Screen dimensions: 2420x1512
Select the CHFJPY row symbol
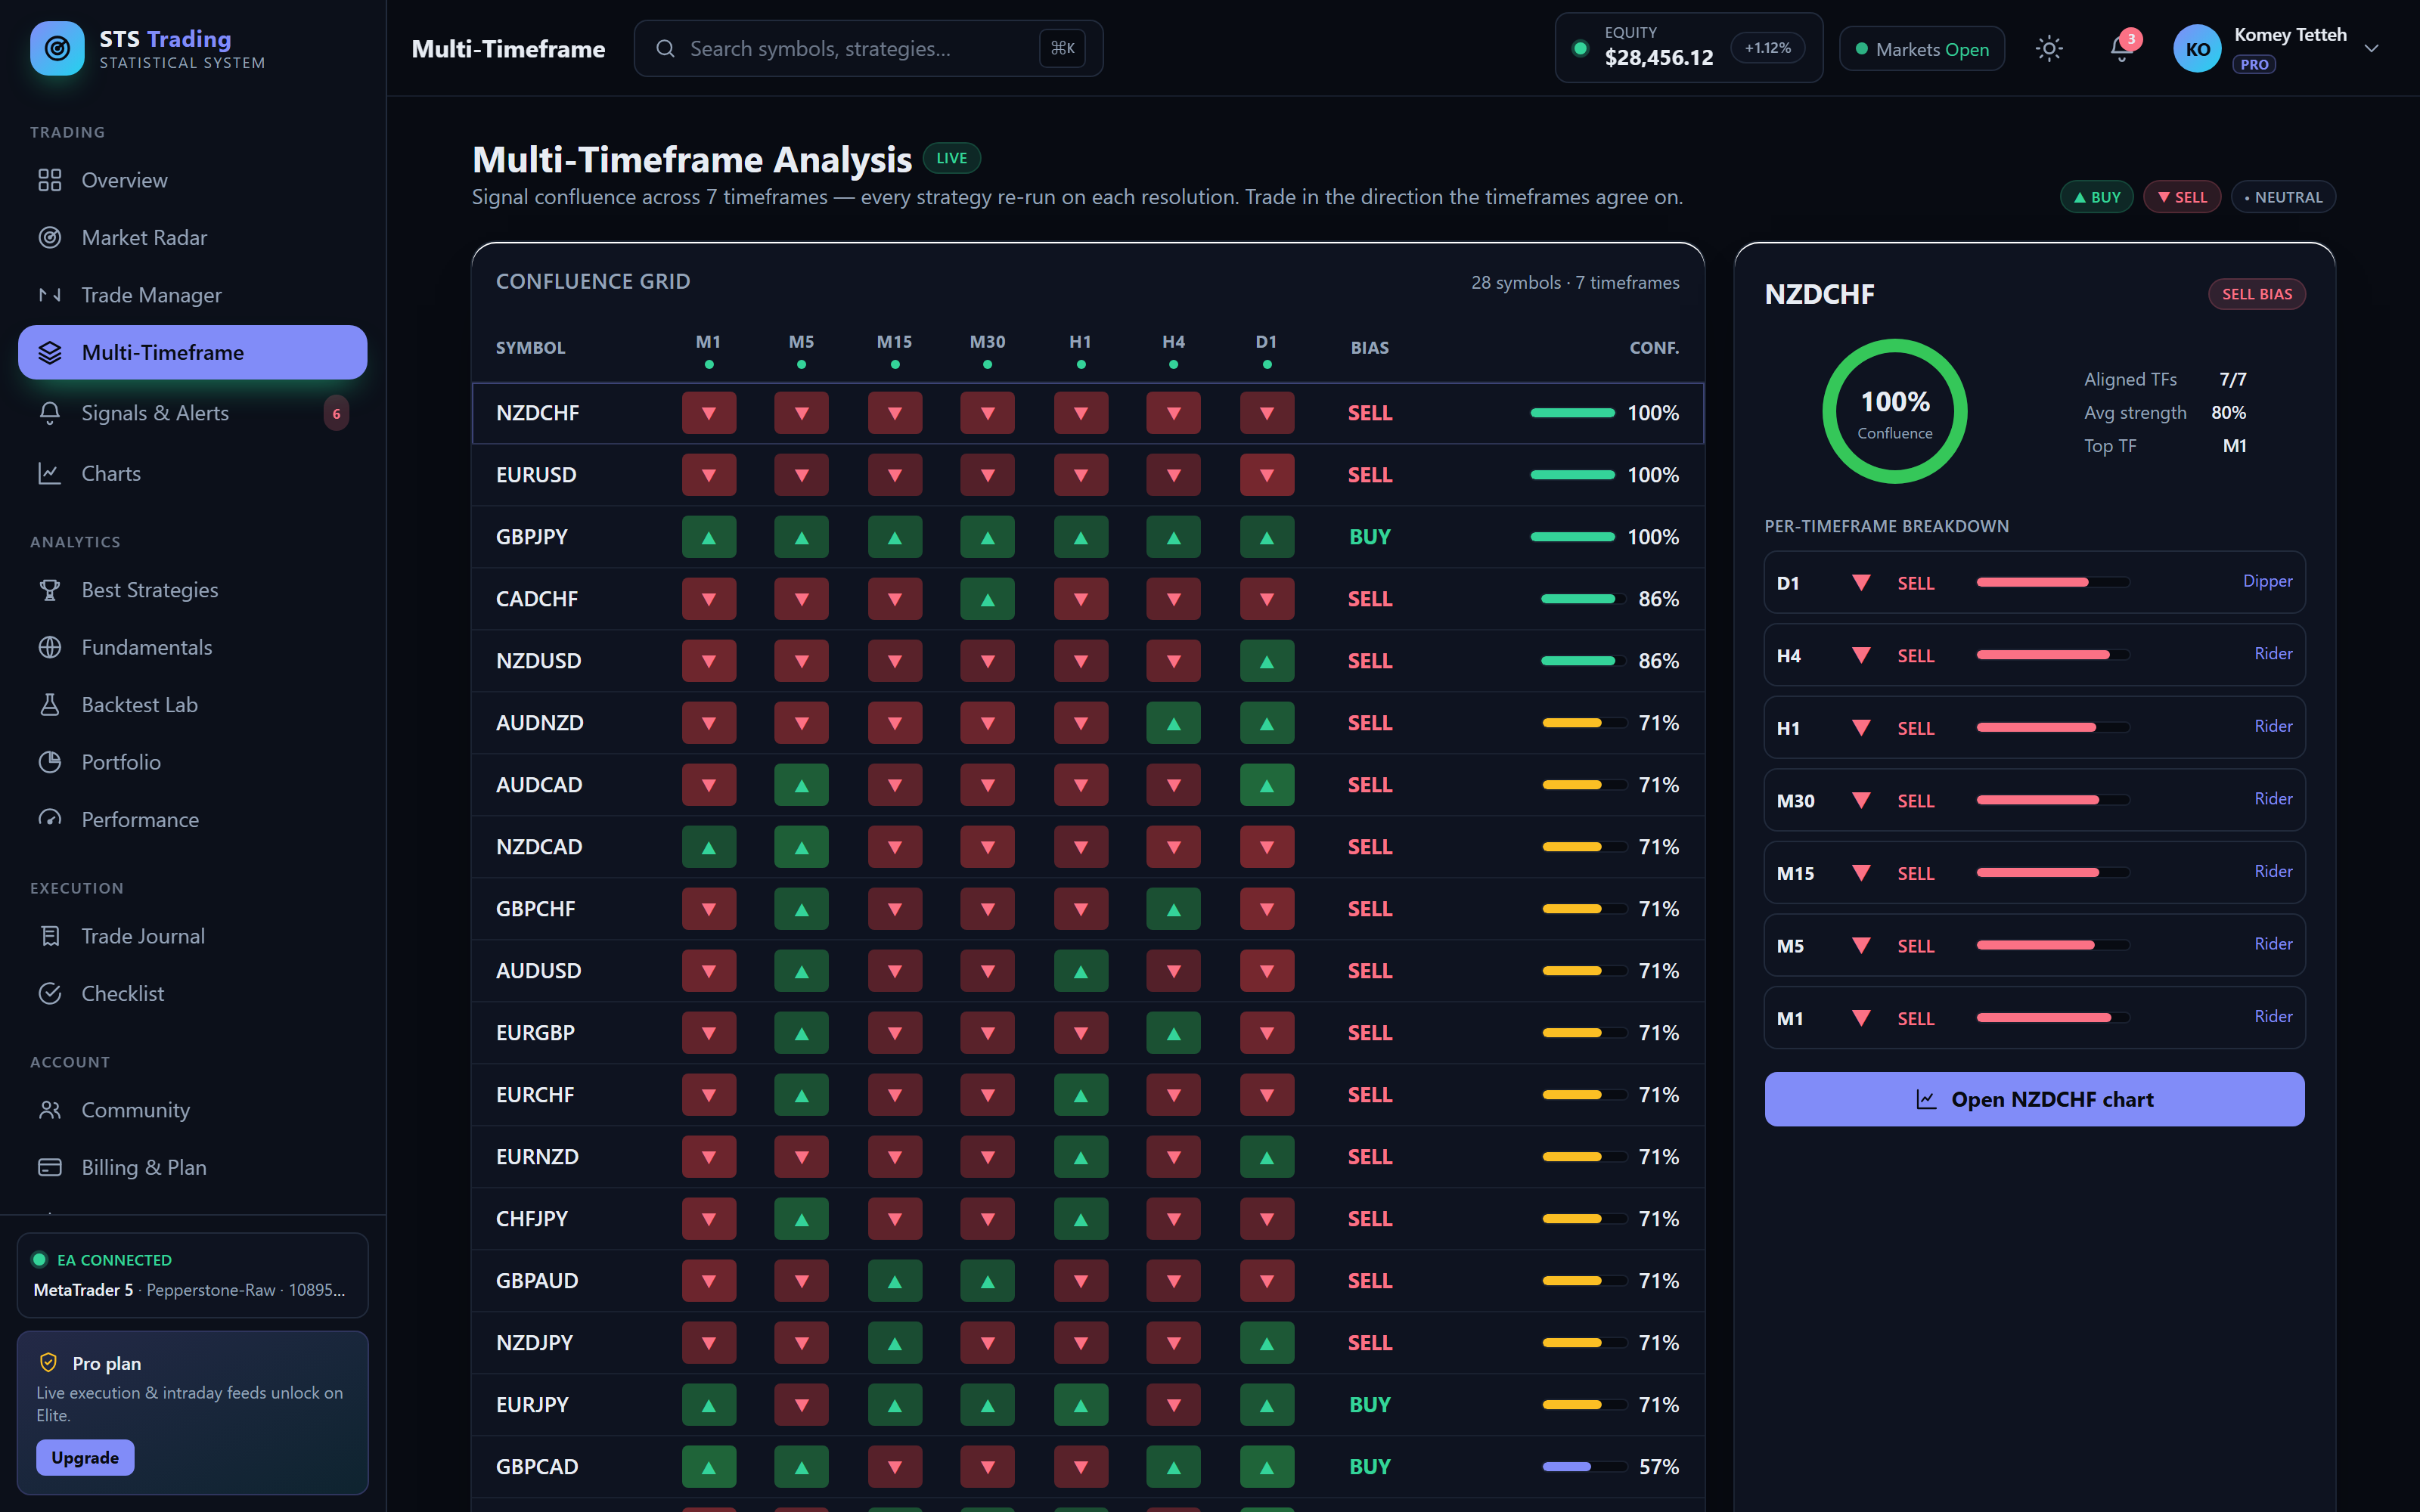[x=532, y=1219]
